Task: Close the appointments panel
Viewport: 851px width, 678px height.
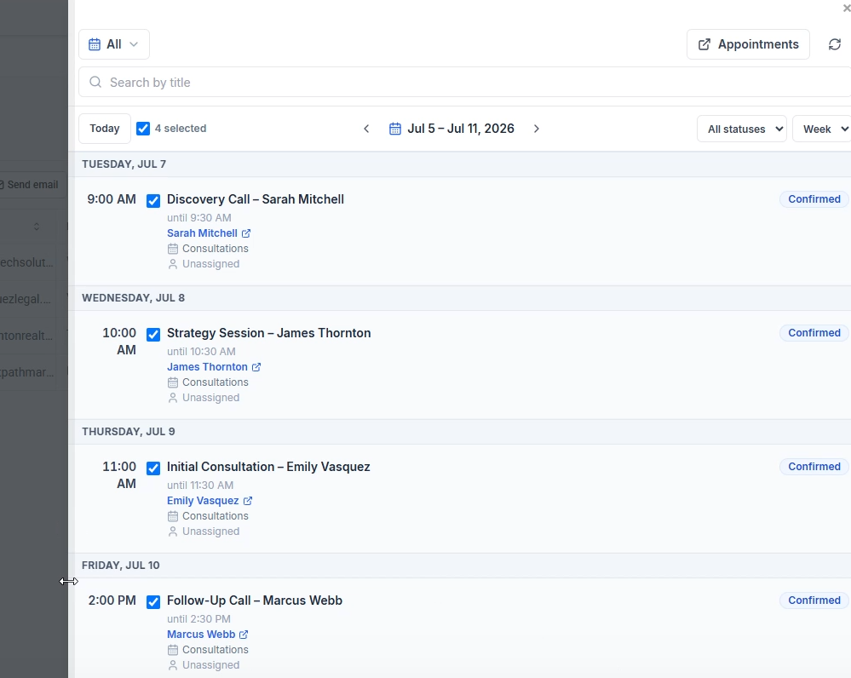Action: (x=847, y=9)
